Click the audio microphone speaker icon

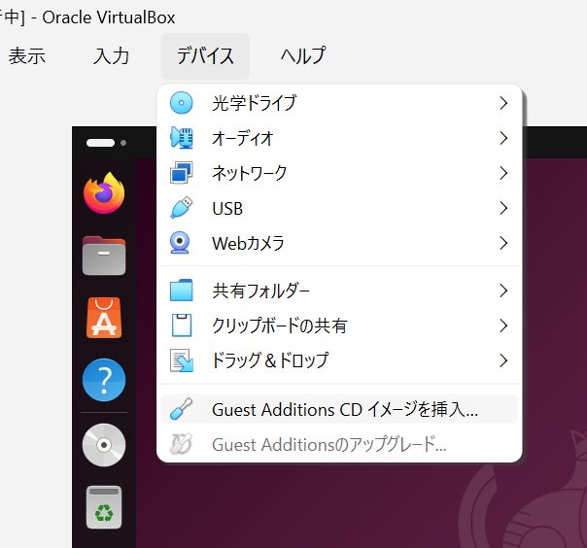[181, 138]
